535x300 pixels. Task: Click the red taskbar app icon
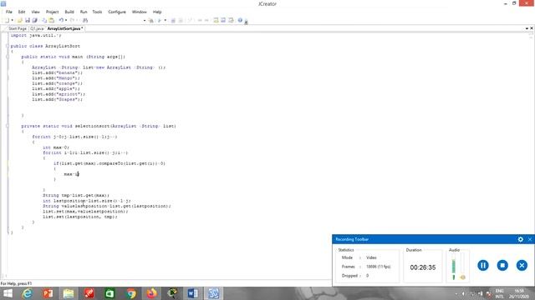pos(89,293)
